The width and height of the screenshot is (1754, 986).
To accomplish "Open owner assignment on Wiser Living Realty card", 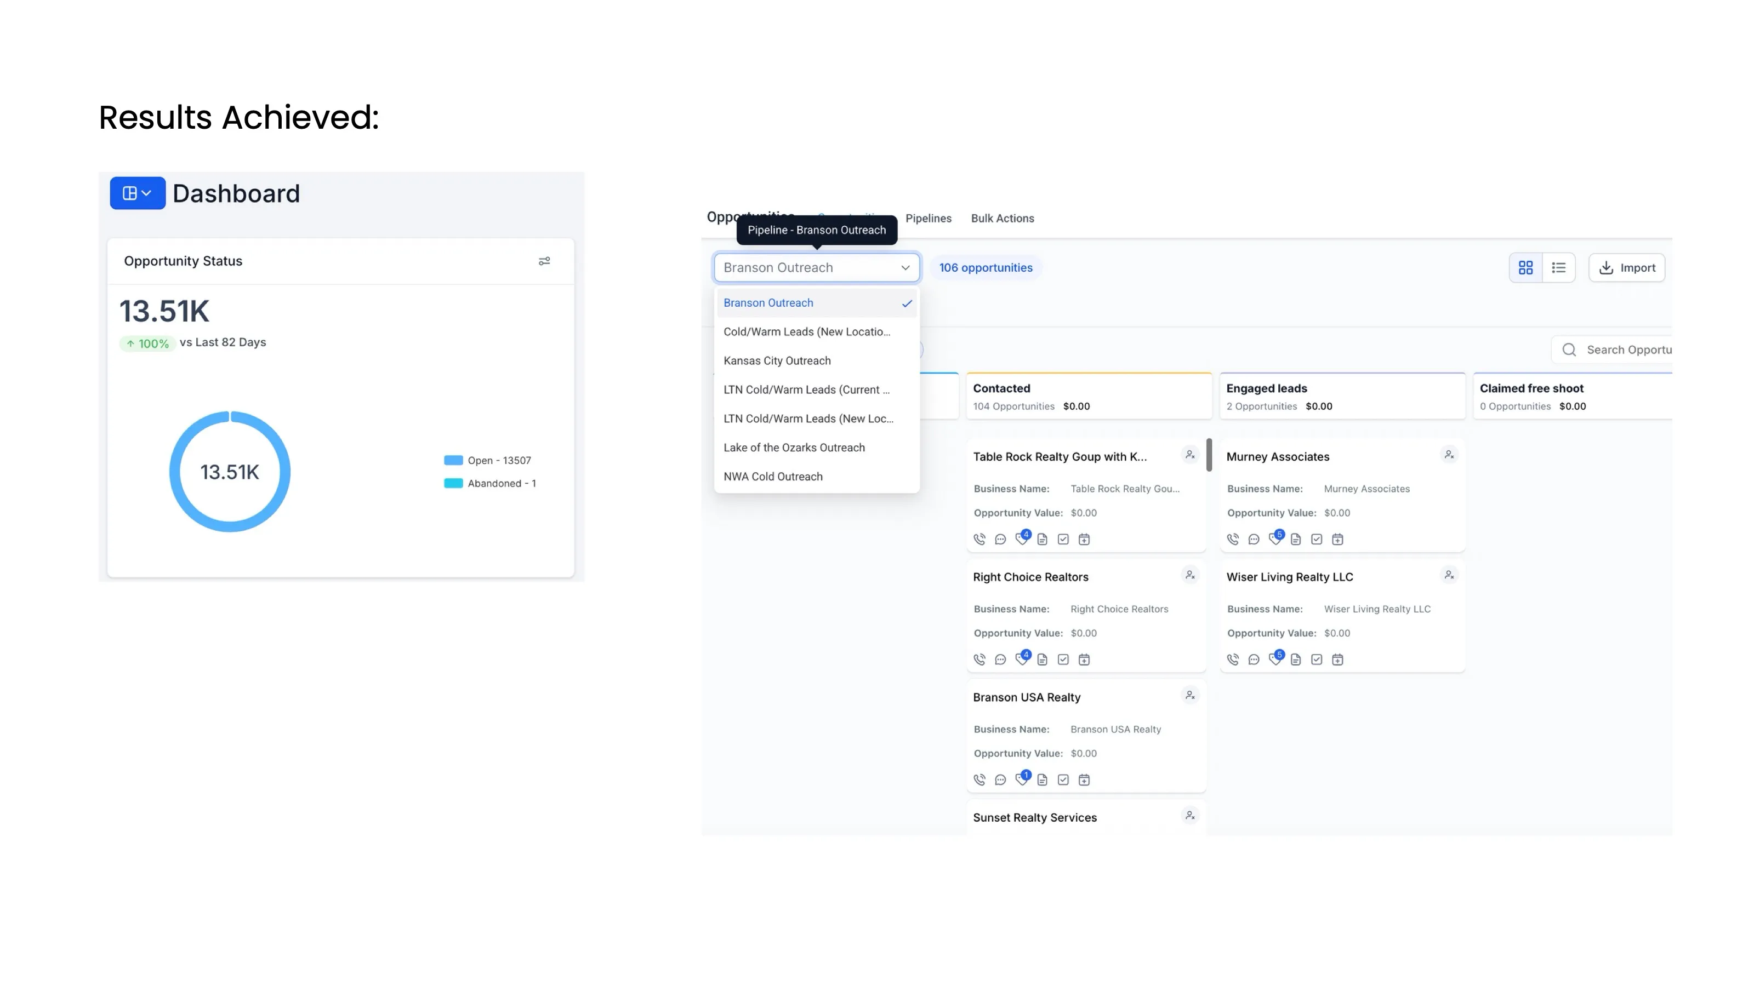I will pyautogui.click(x=1449, y=576).
